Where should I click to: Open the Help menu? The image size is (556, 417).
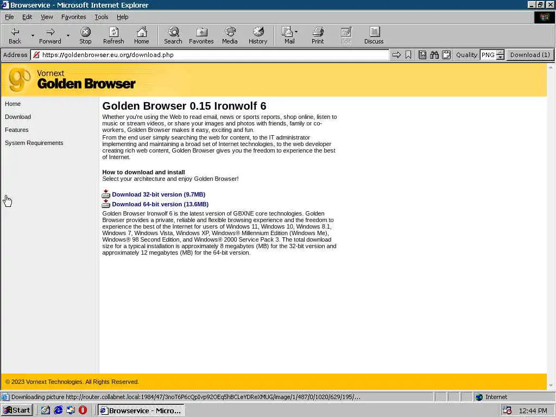[122, 17]
